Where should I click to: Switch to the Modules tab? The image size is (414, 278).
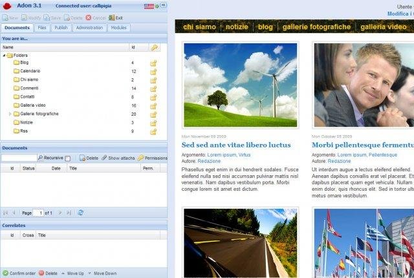(118, 28)
